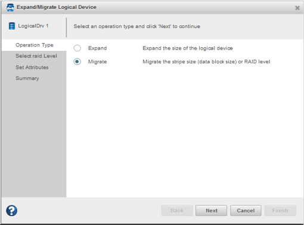Click the Migrate option label

tap(97, 61)
